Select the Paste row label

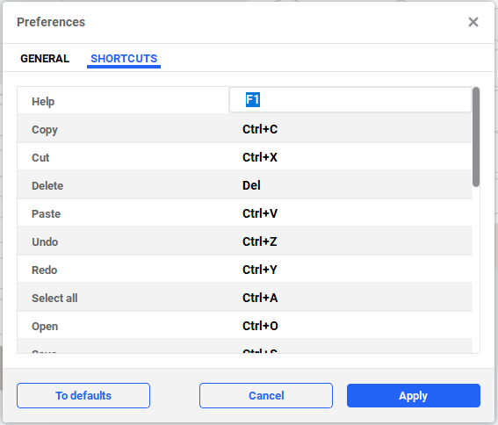(46, 213)
